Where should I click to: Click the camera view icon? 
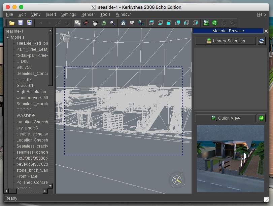(x=132, y=23)
